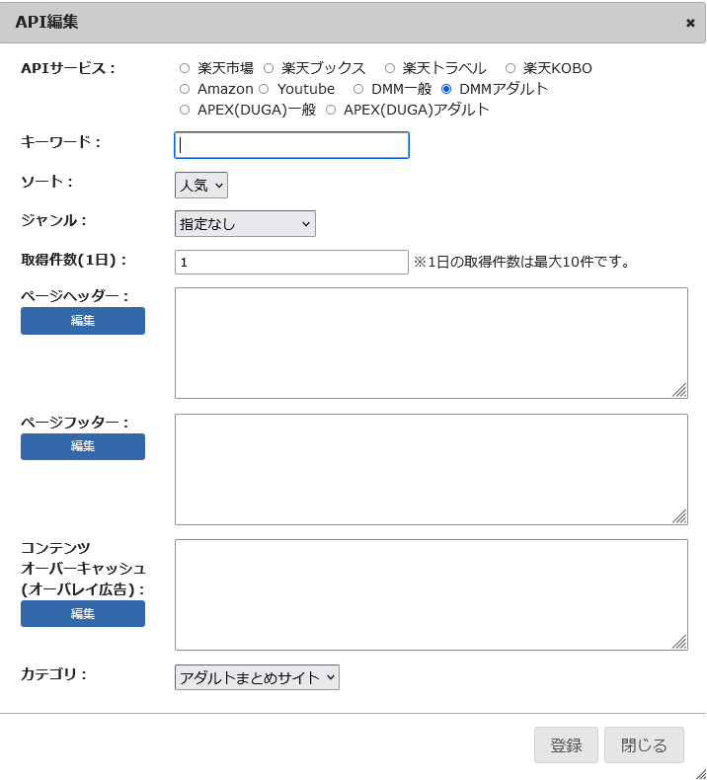Close the API編集 dialog with X
The image size is (707, 780).
[x=690, y=23]
